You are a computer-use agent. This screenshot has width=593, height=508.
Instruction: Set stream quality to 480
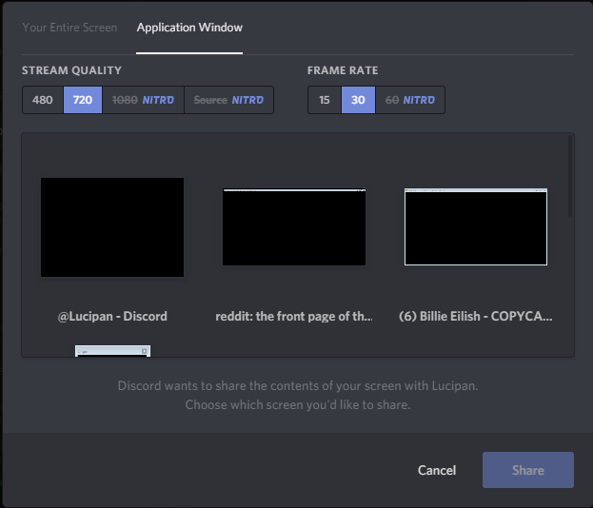click(x=43, y=100)
